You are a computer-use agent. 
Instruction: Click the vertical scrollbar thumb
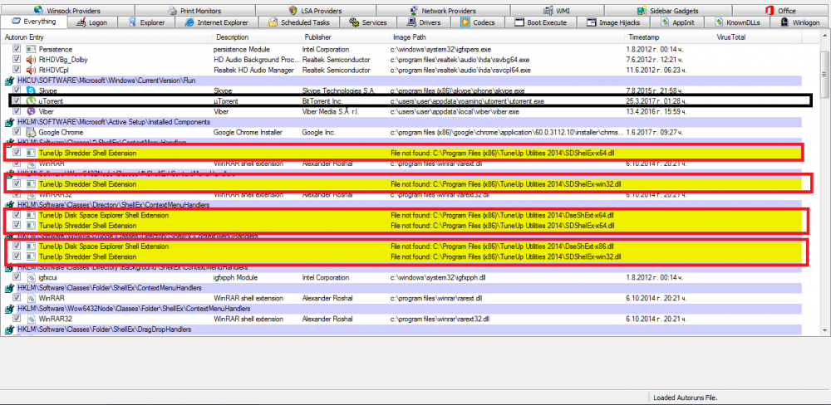coord(825,75)
